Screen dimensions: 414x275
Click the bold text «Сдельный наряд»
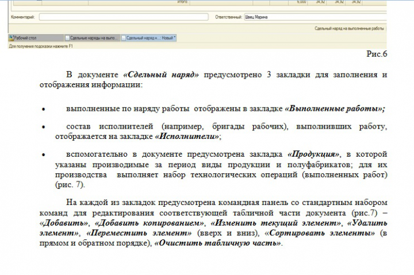pos(161,75)
